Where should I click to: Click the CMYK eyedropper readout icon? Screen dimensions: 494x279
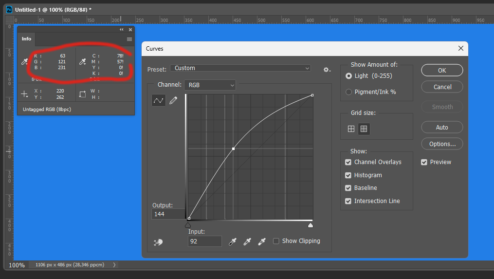coord(83,62)
